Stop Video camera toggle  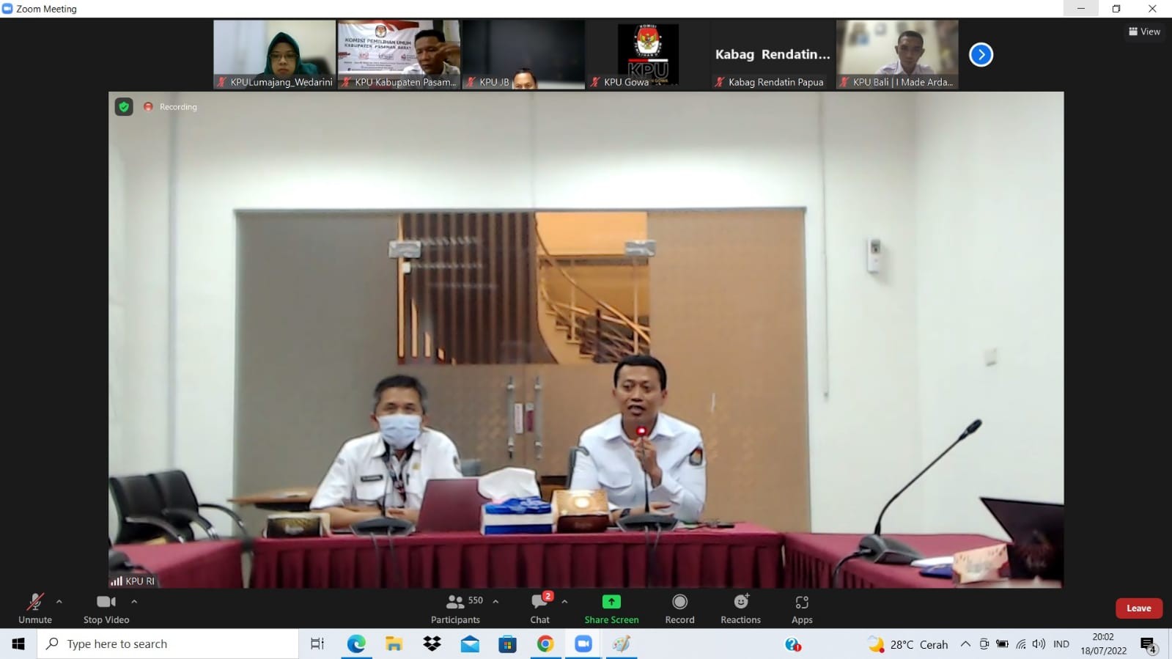(x=106, y=608)
